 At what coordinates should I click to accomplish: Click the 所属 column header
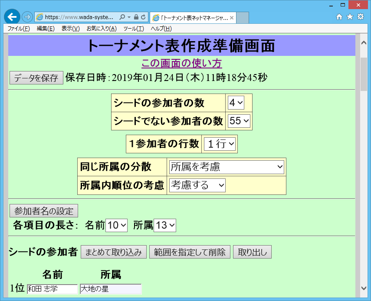(111, 275)
